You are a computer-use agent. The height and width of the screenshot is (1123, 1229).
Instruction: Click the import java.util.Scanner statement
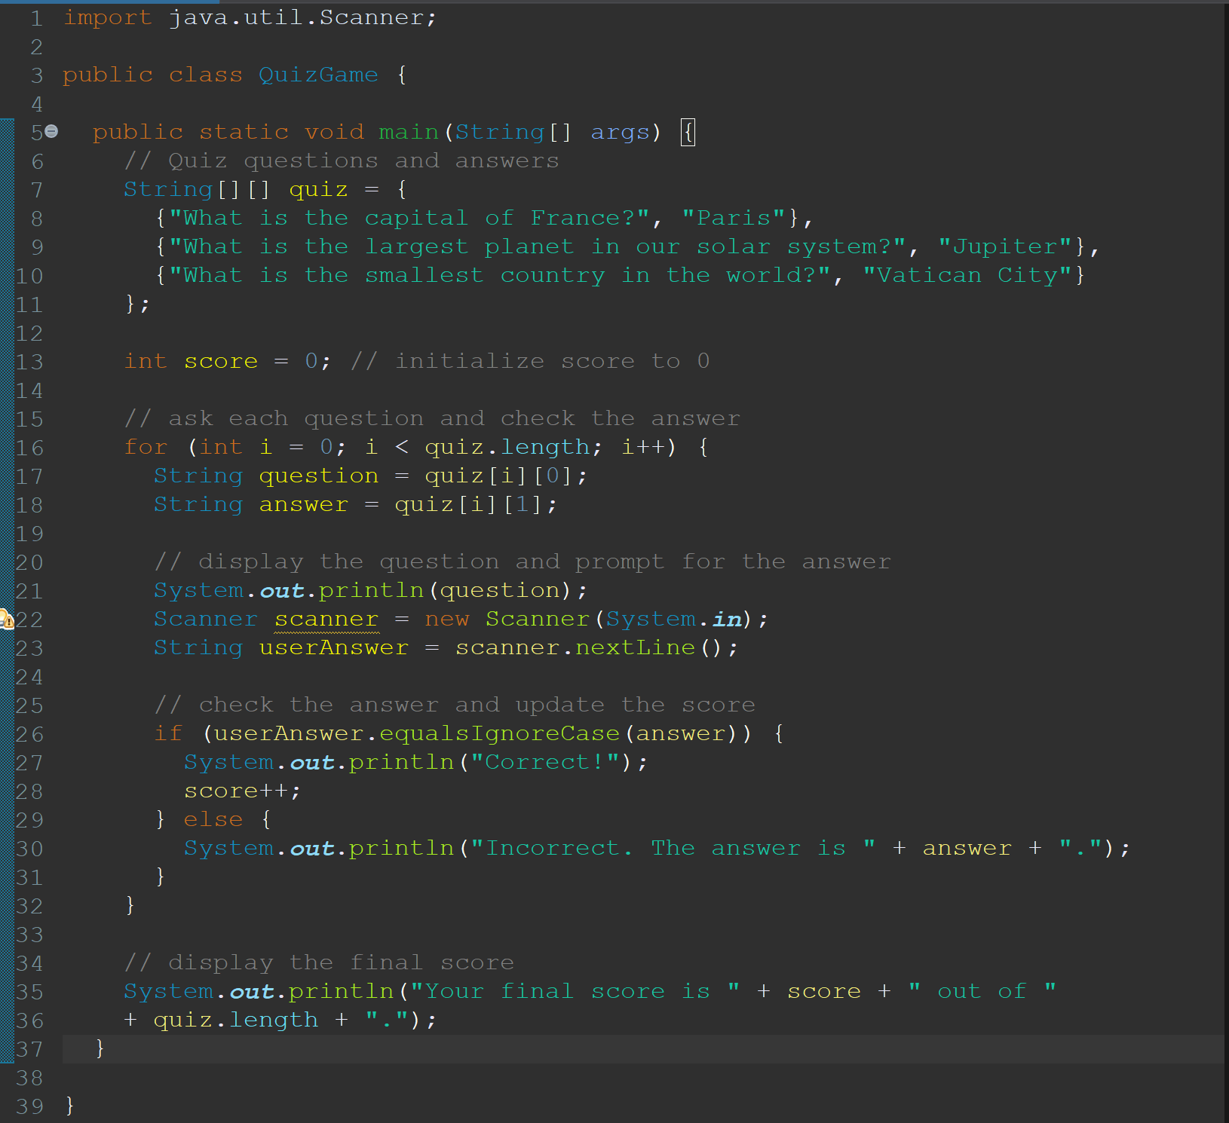[x=249, y=17]
